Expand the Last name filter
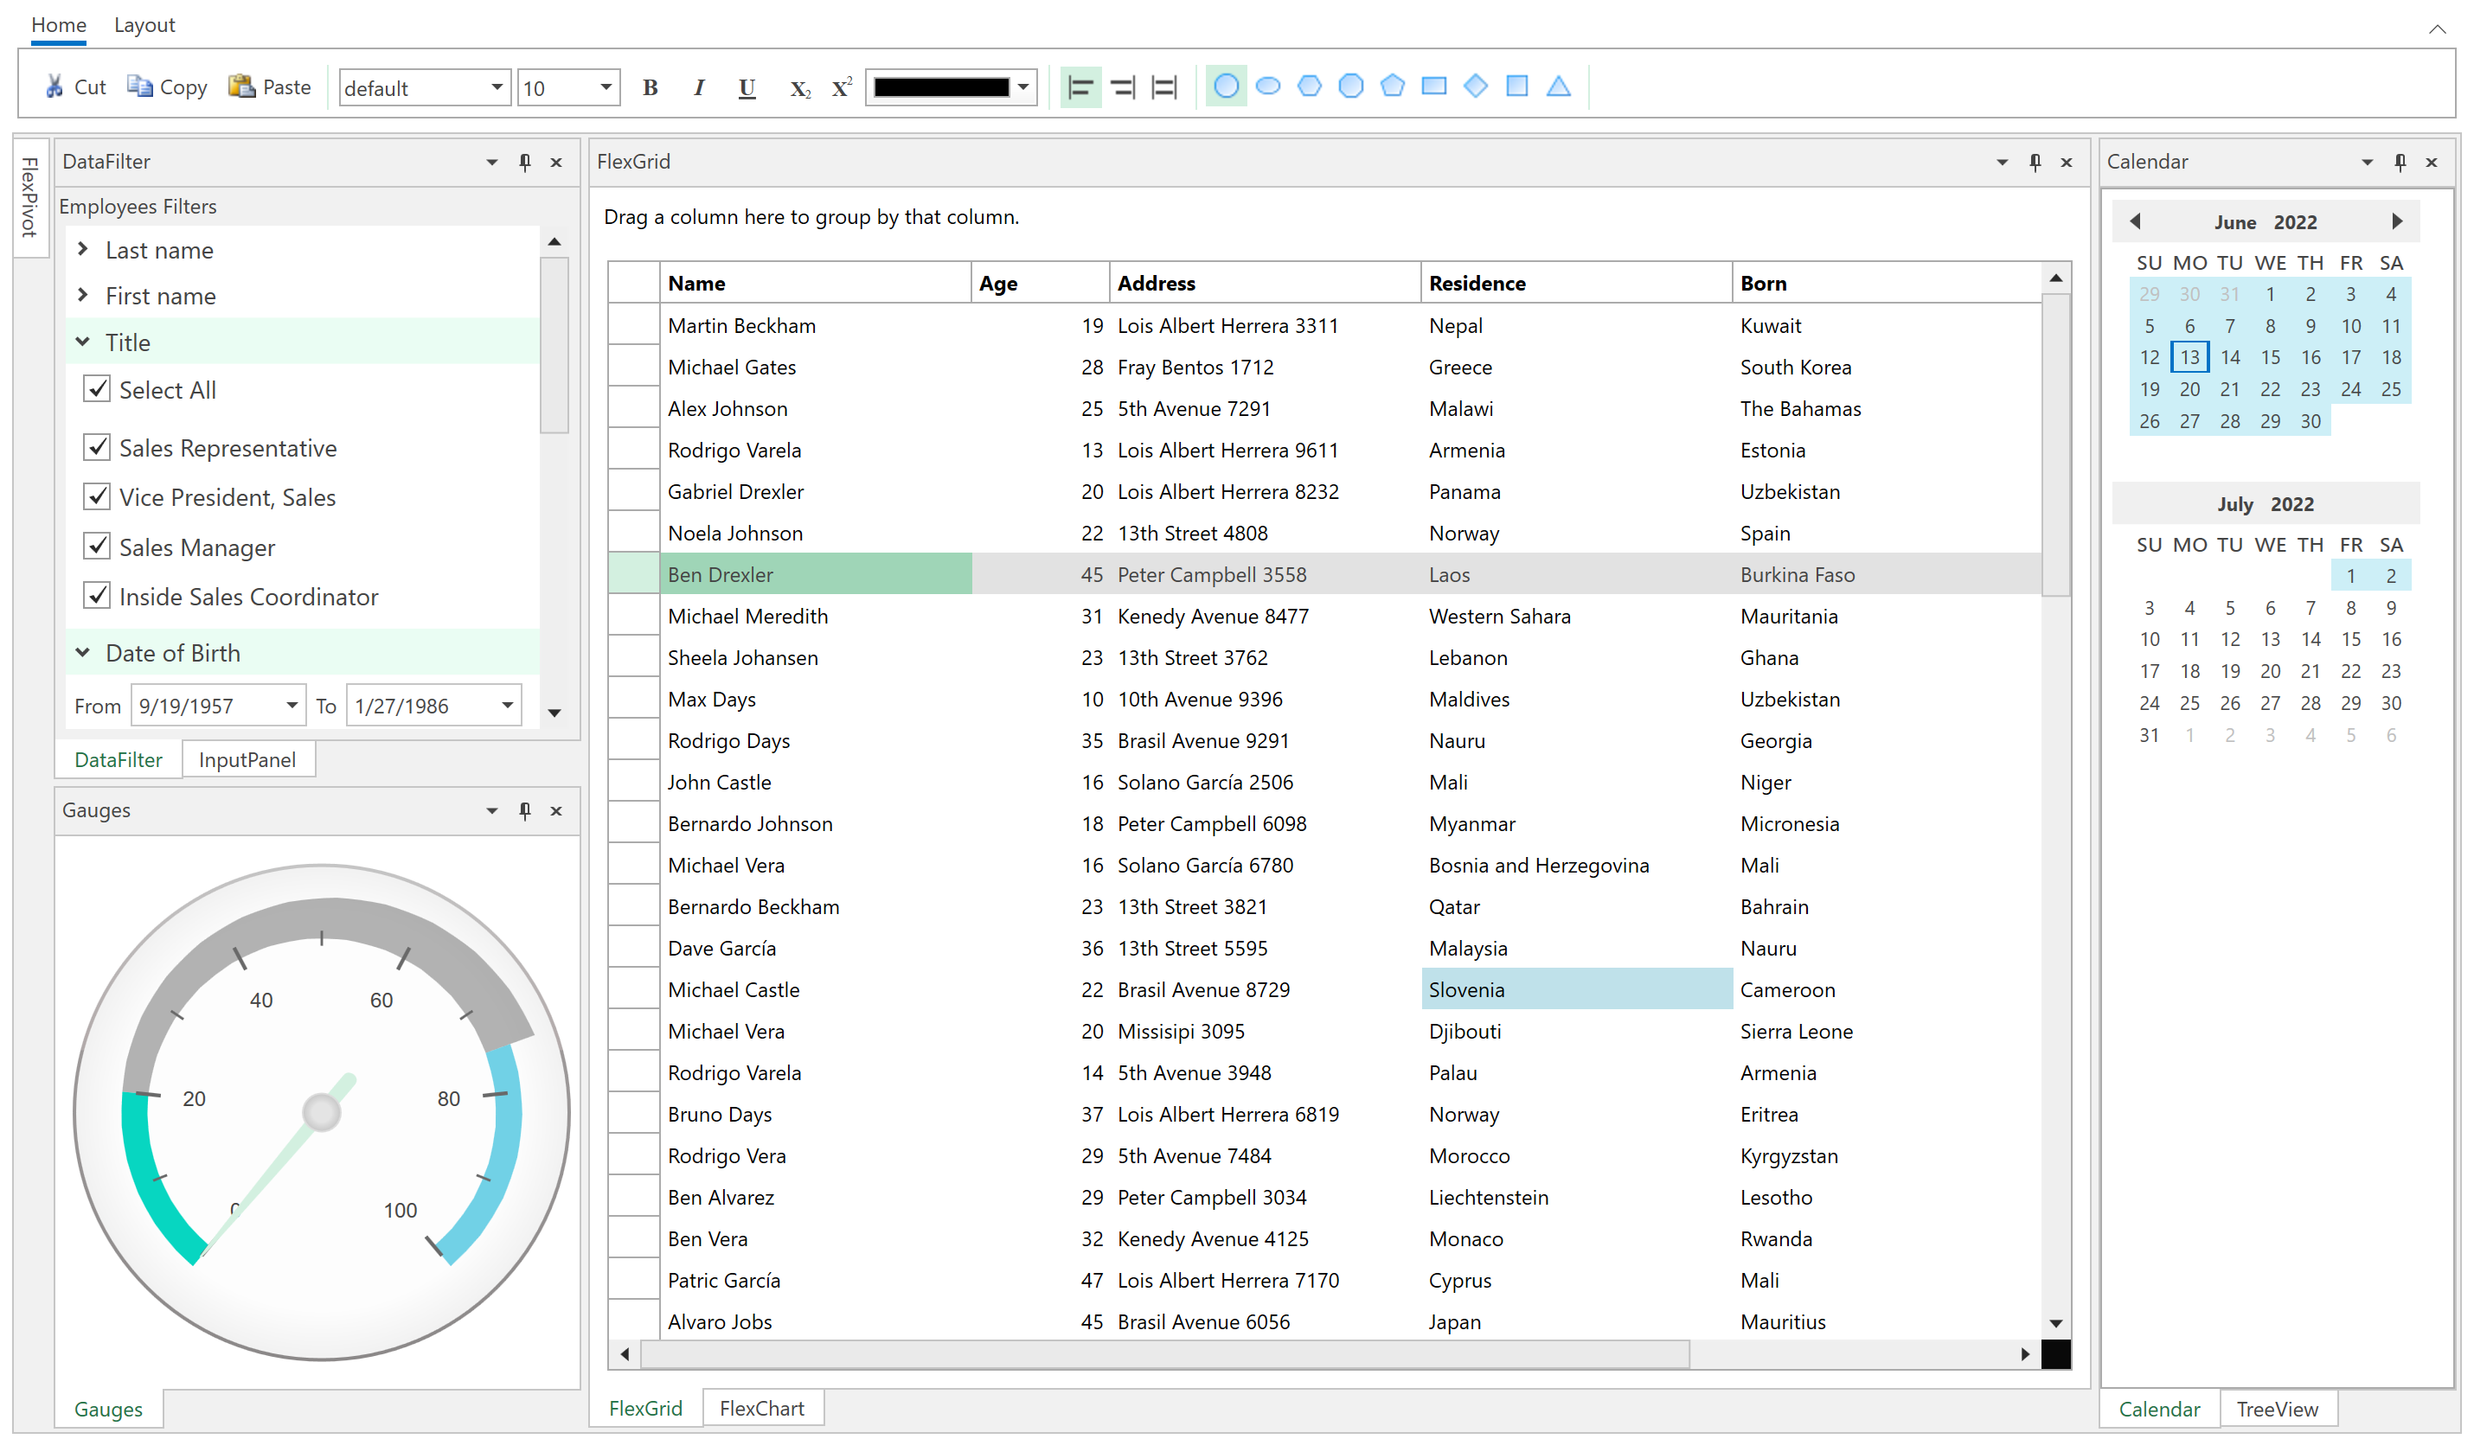Viewport: 2474px width, 1439px height. point(83,250)
